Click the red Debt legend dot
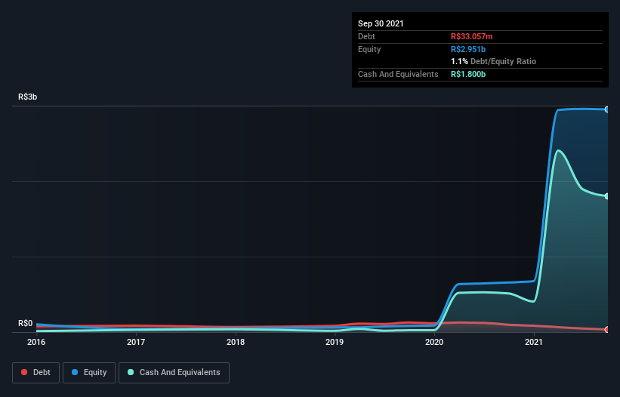 tap(24, 372)
